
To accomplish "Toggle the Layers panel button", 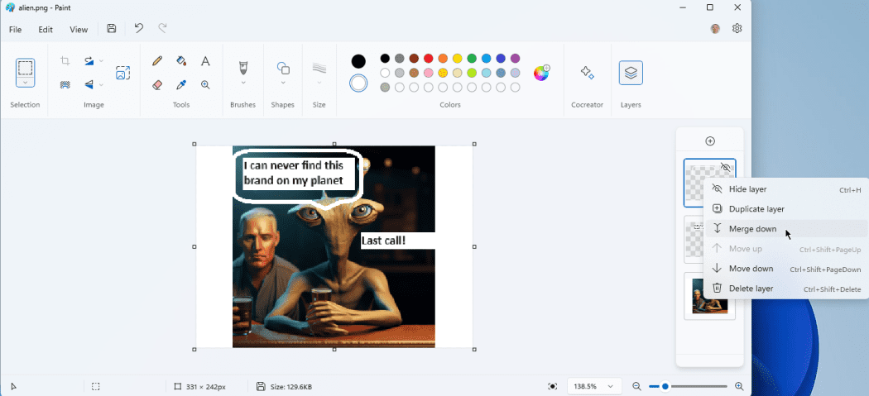I will click(631, 73).
